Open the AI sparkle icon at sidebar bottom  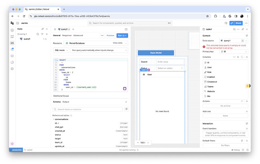[x=12, y=144]
